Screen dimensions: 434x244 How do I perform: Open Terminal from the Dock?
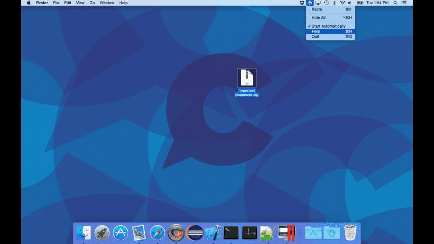[x=231, y=233]
